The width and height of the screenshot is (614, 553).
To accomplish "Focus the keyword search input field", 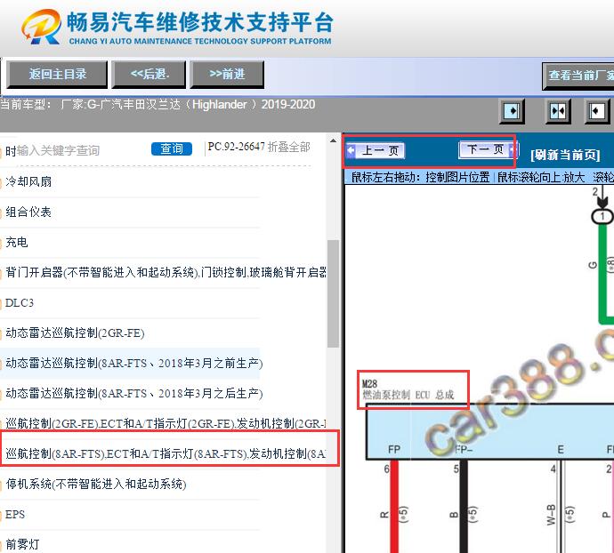I will (77, 150).
